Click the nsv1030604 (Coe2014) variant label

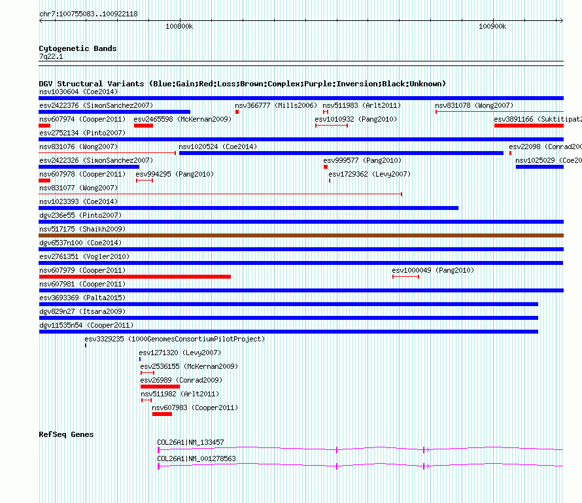(x=78, y=92)
